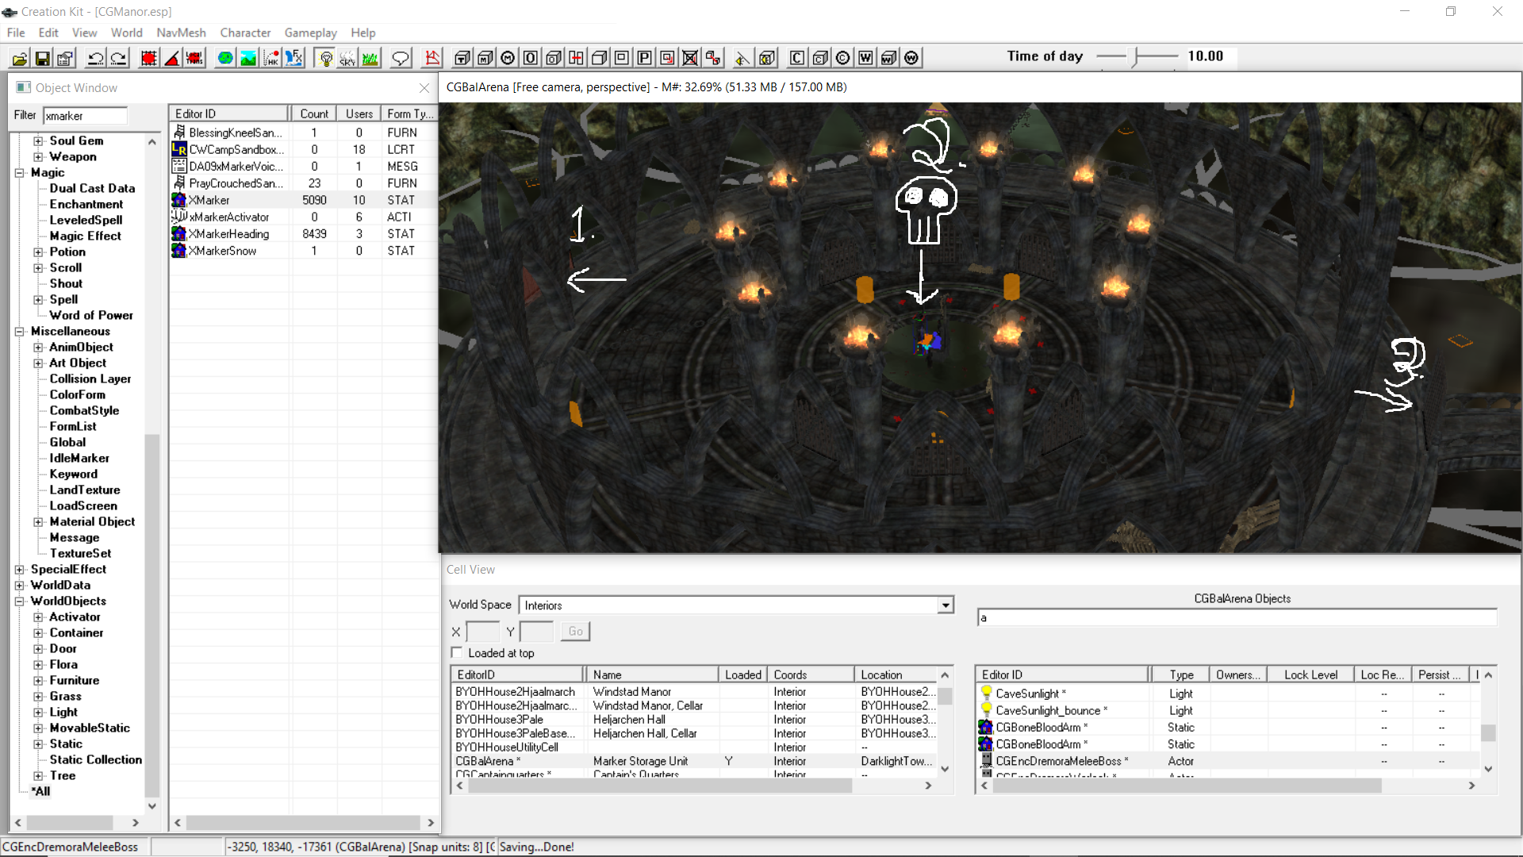Click the HK Havok simulation icon

point(271,58)
